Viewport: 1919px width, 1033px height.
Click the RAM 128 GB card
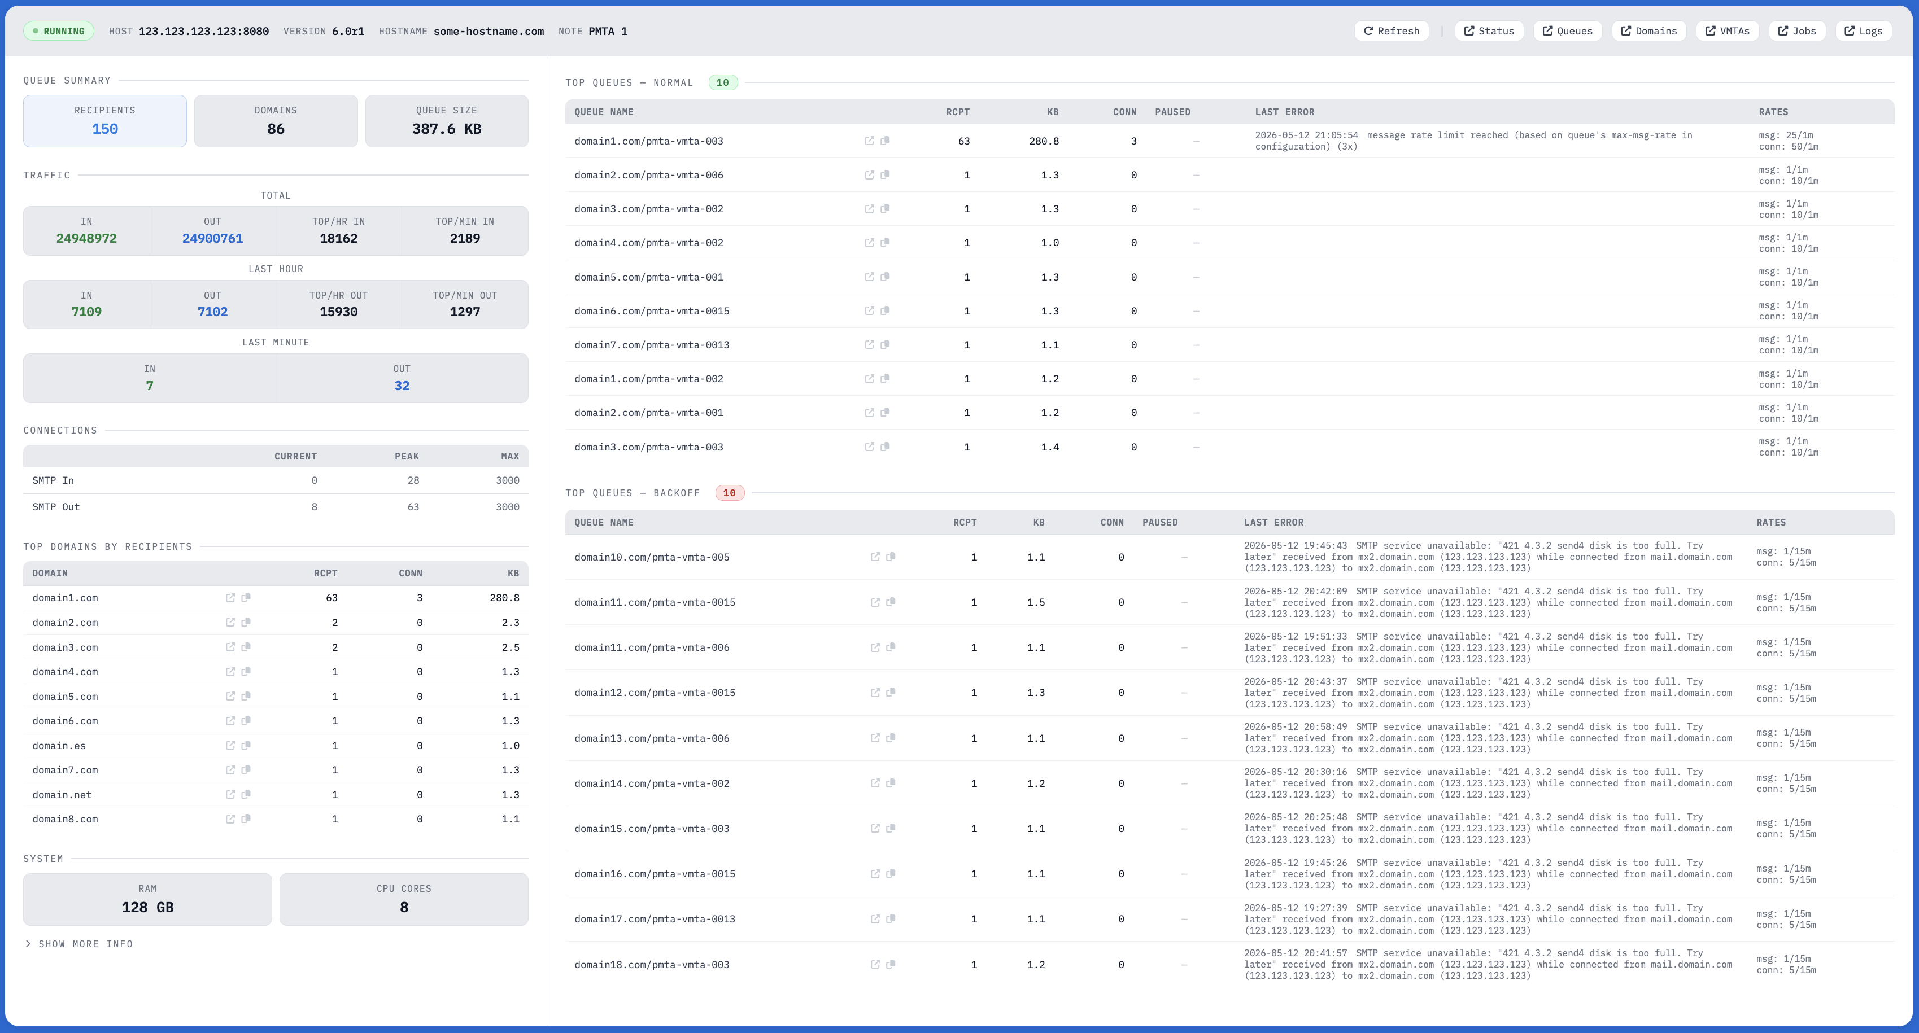coord(147,899)
